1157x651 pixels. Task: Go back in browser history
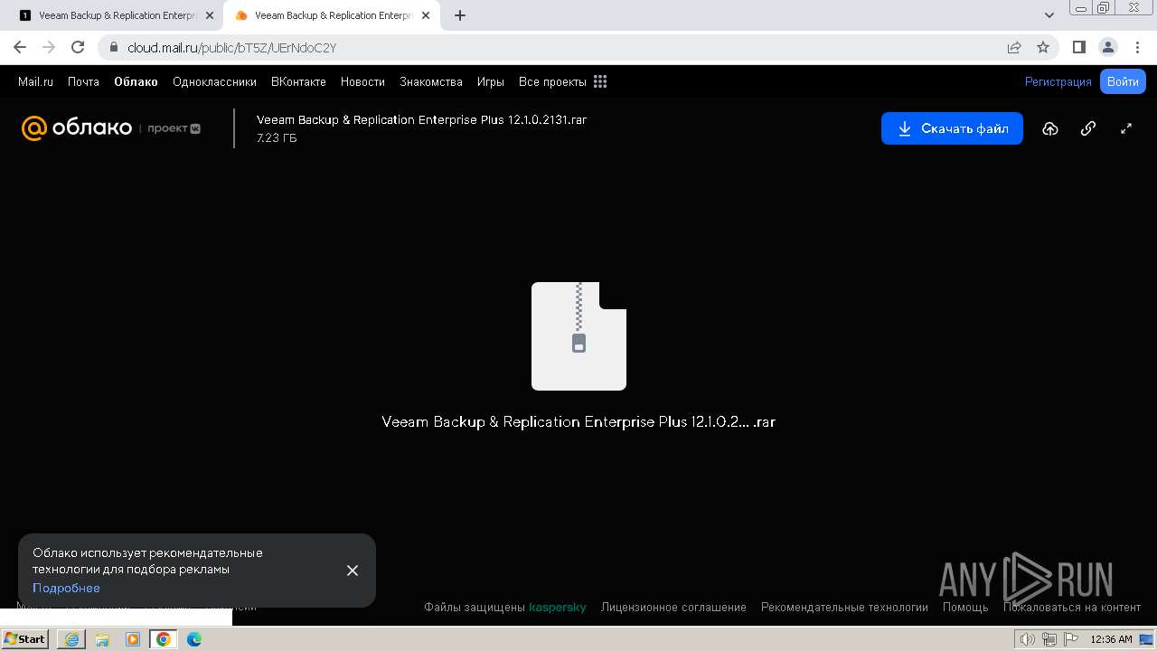[20, 47]
